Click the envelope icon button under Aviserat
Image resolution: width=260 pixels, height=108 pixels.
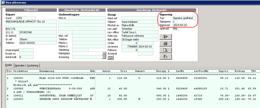coord(110,58)
